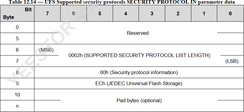Select the Byte 6 row label
This screenshot has width=244, height=112.
tap(17, 50)
